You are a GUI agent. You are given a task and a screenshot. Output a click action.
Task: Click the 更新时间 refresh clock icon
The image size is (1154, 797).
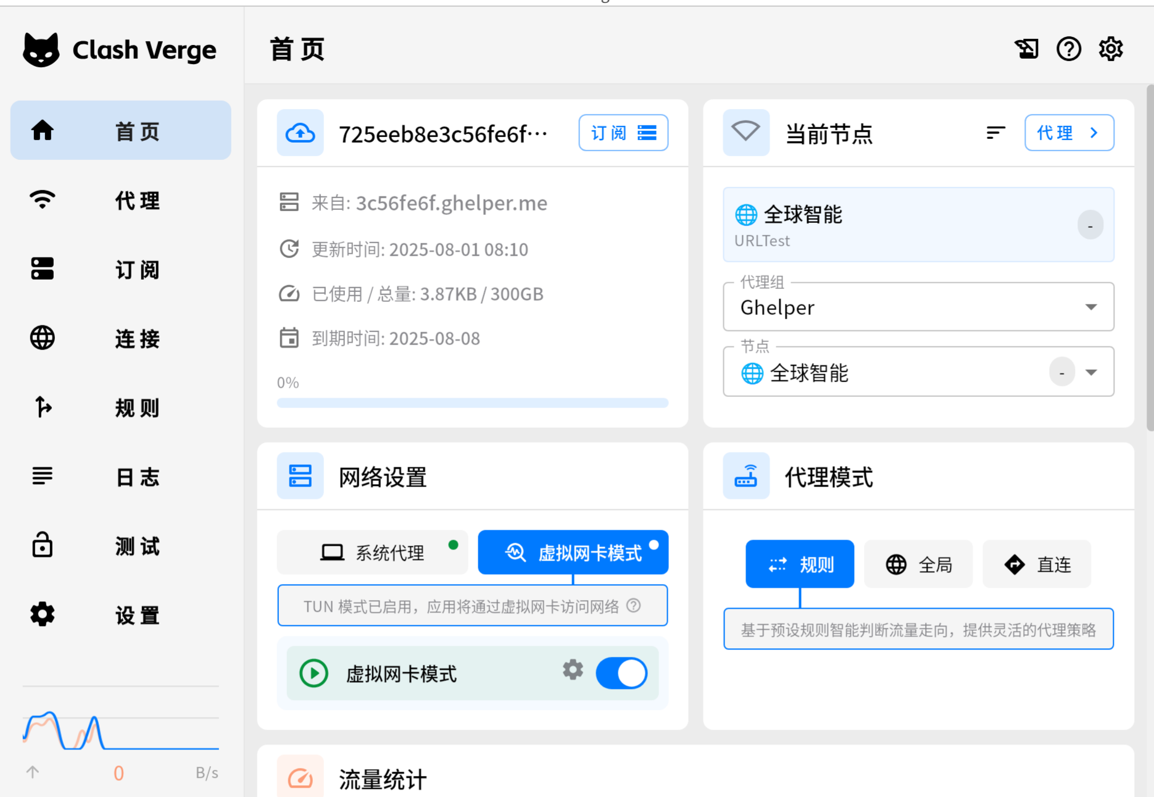tap(289, 249)
